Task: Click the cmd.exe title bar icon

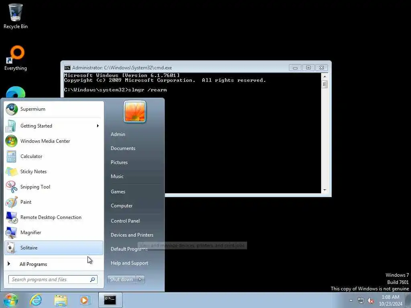Action: [x=67, y=68]
